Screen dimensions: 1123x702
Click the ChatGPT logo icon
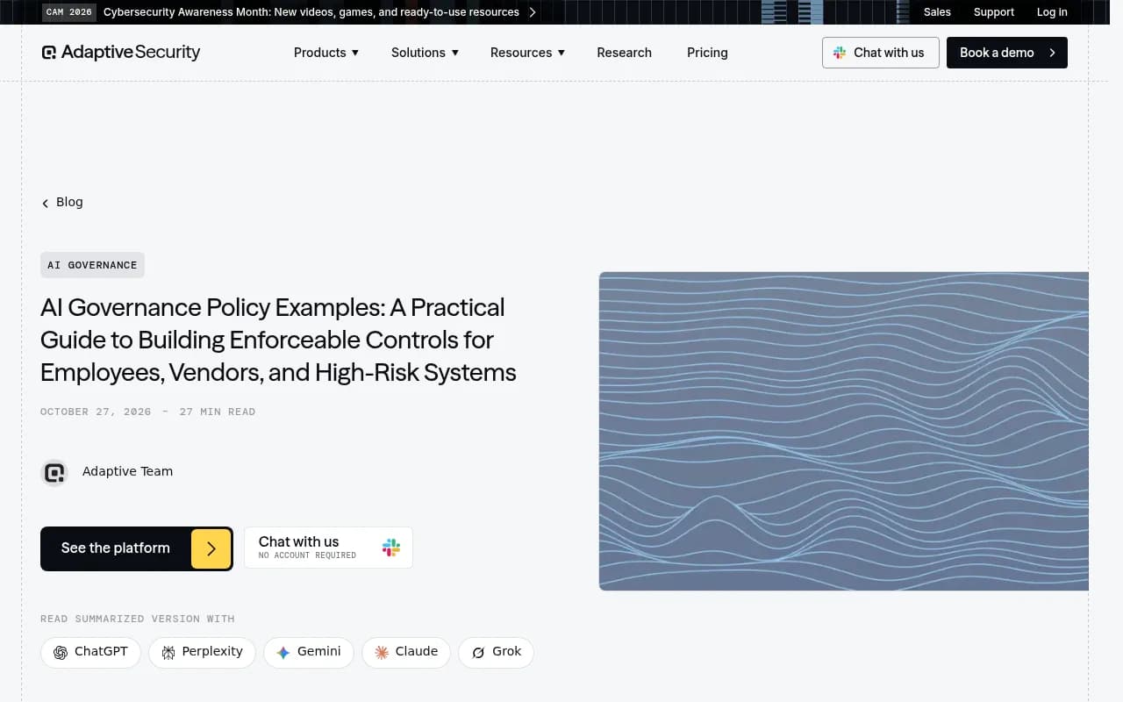(x=61, y=652)
